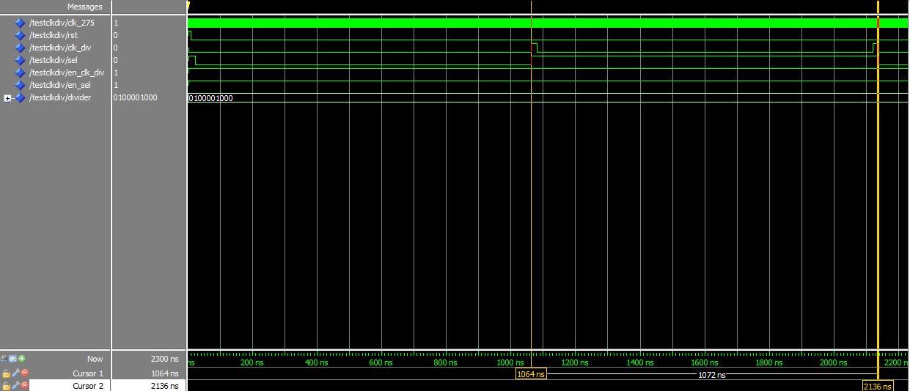Select signal /testclkdiv/clk_div
This screenshot has height=391, width=910.
[60, 48]
